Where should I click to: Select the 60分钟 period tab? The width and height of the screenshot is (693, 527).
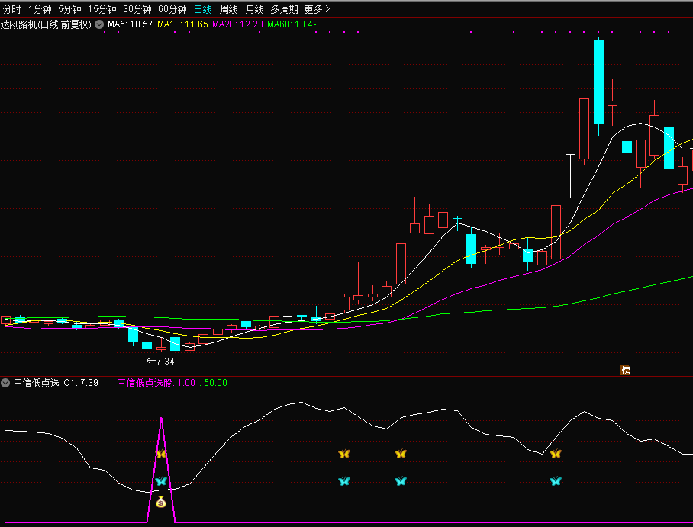click(172, 9)
